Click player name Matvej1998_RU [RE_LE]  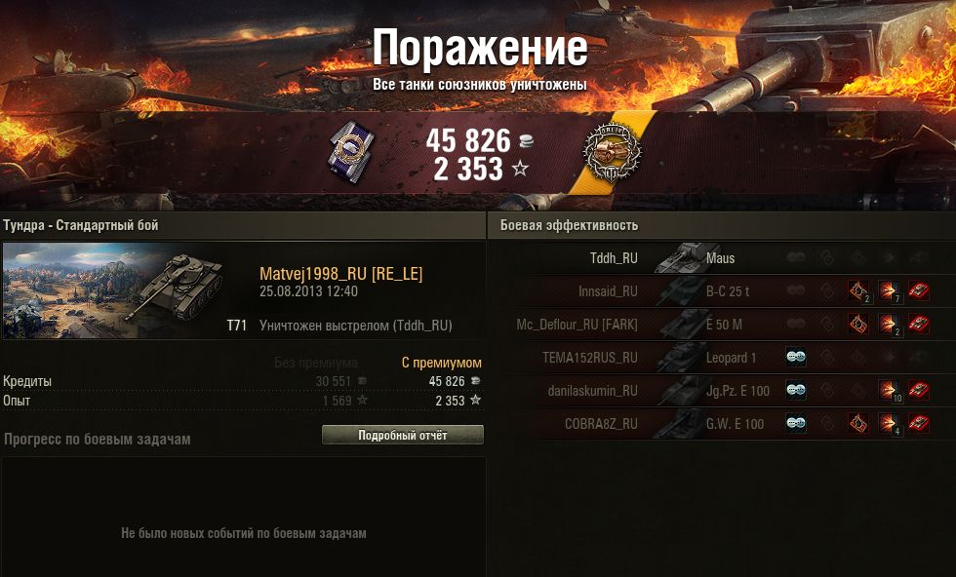340,274
